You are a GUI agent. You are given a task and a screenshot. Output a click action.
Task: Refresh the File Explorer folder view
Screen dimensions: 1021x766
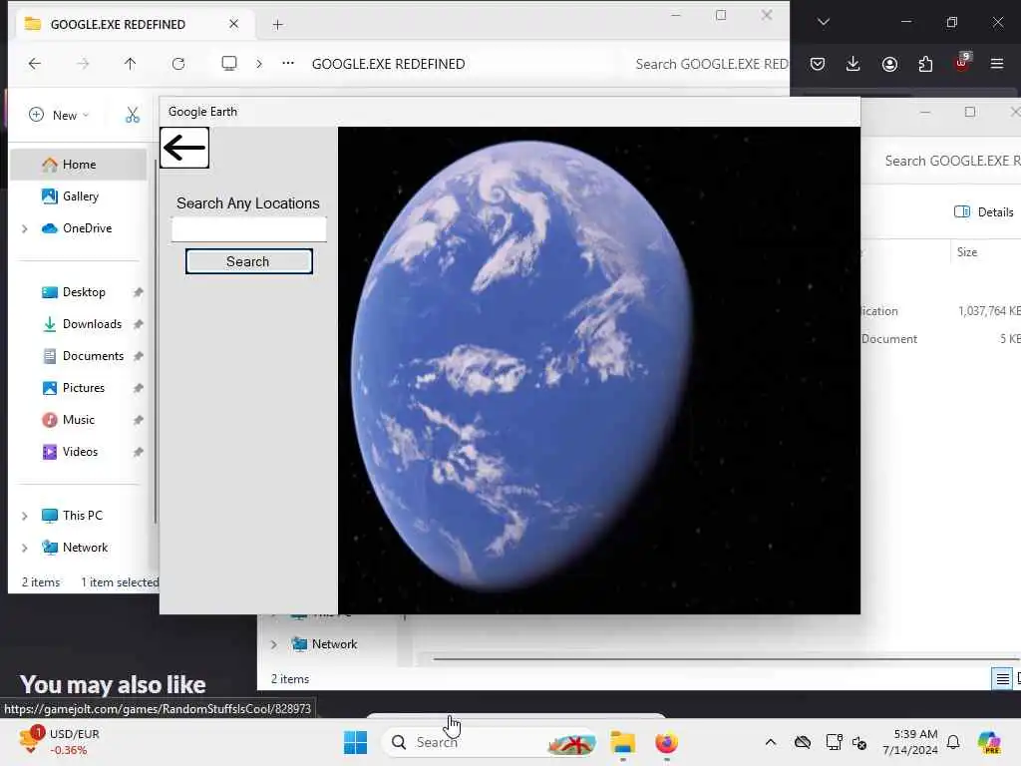click(x=178, y=63)
